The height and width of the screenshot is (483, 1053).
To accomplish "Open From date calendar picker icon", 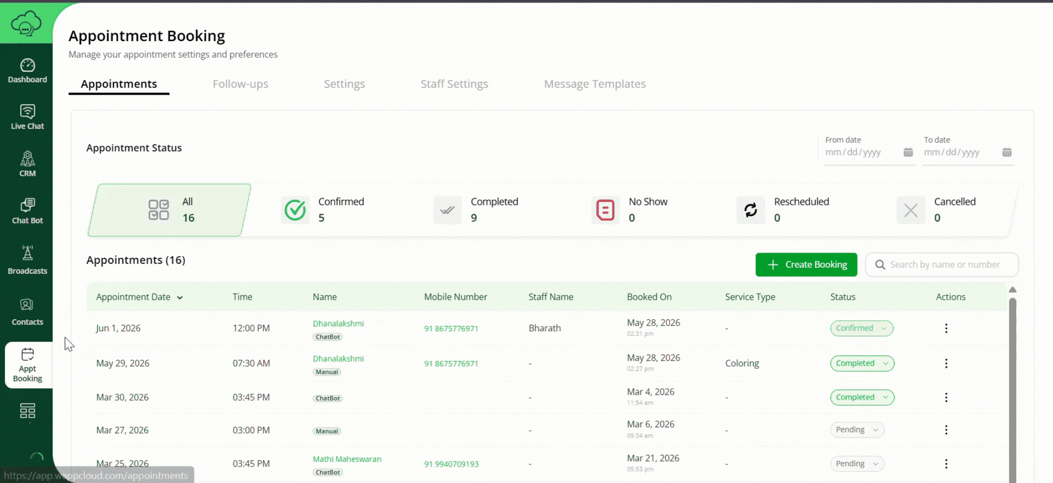I will pos(908,152).
